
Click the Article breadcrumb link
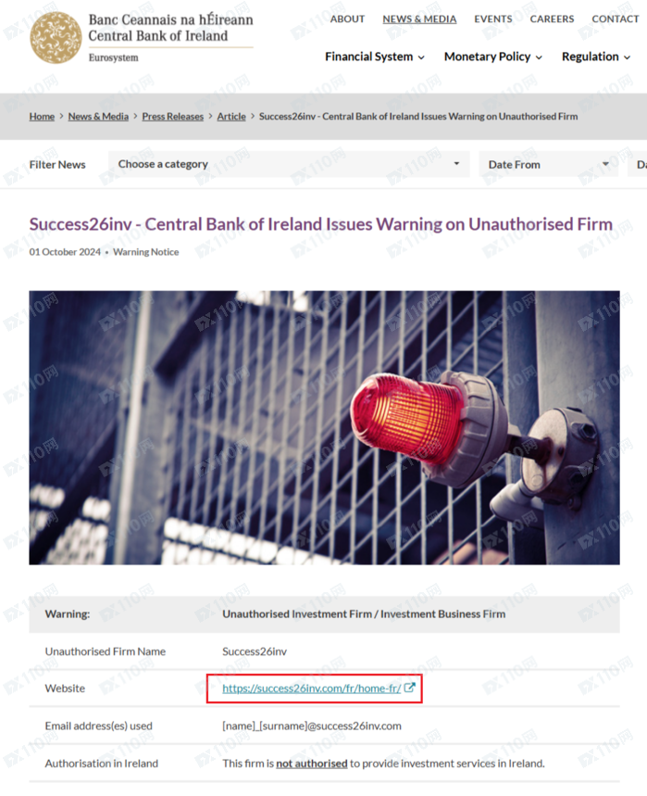coord(231,116)
